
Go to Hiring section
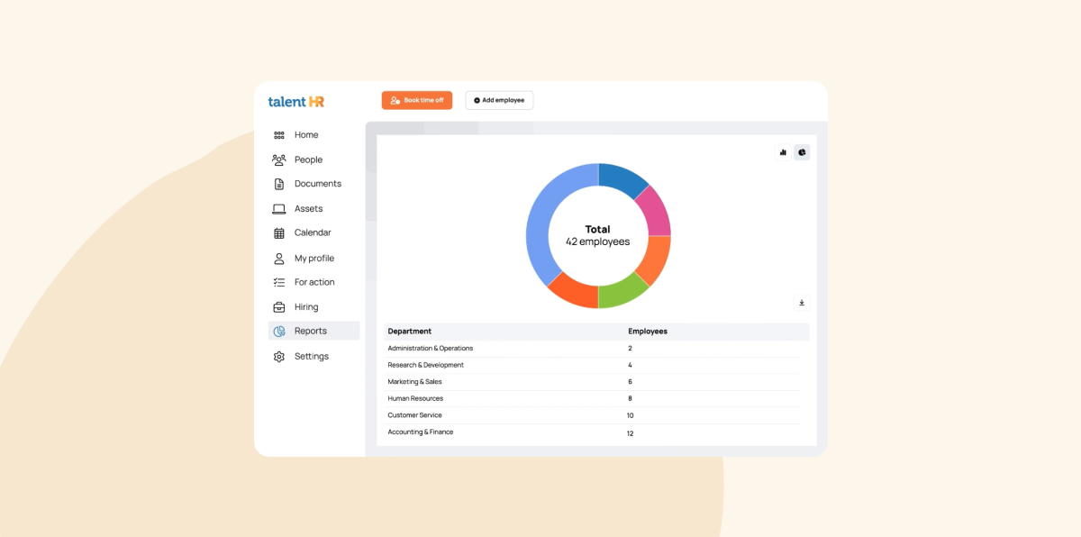click(x=306, y=307)
